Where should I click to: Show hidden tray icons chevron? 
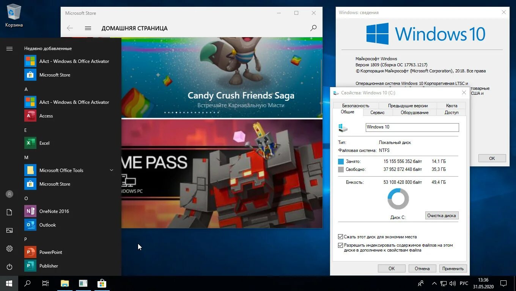pyautogui.click(x=434, y=283)
